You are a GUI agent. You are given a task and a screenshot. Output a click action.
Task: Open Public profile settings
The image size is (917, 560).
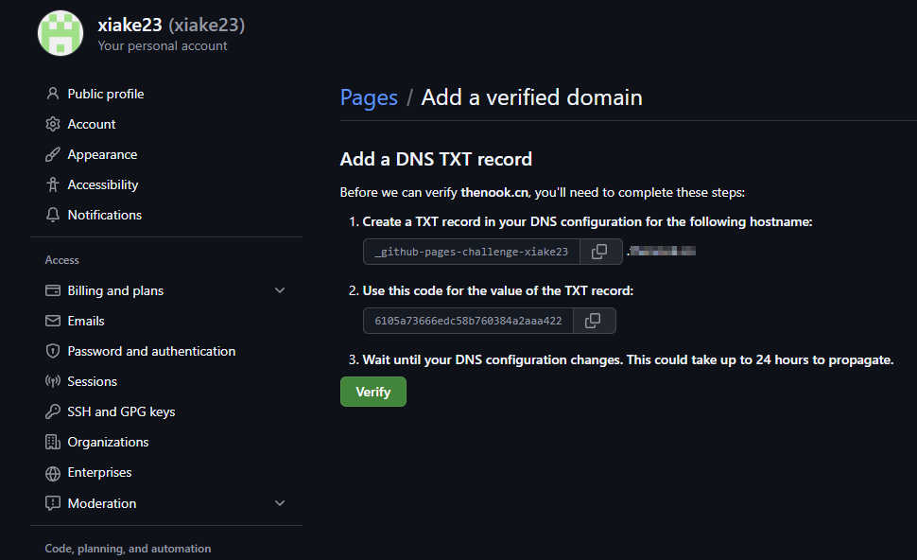106,94
